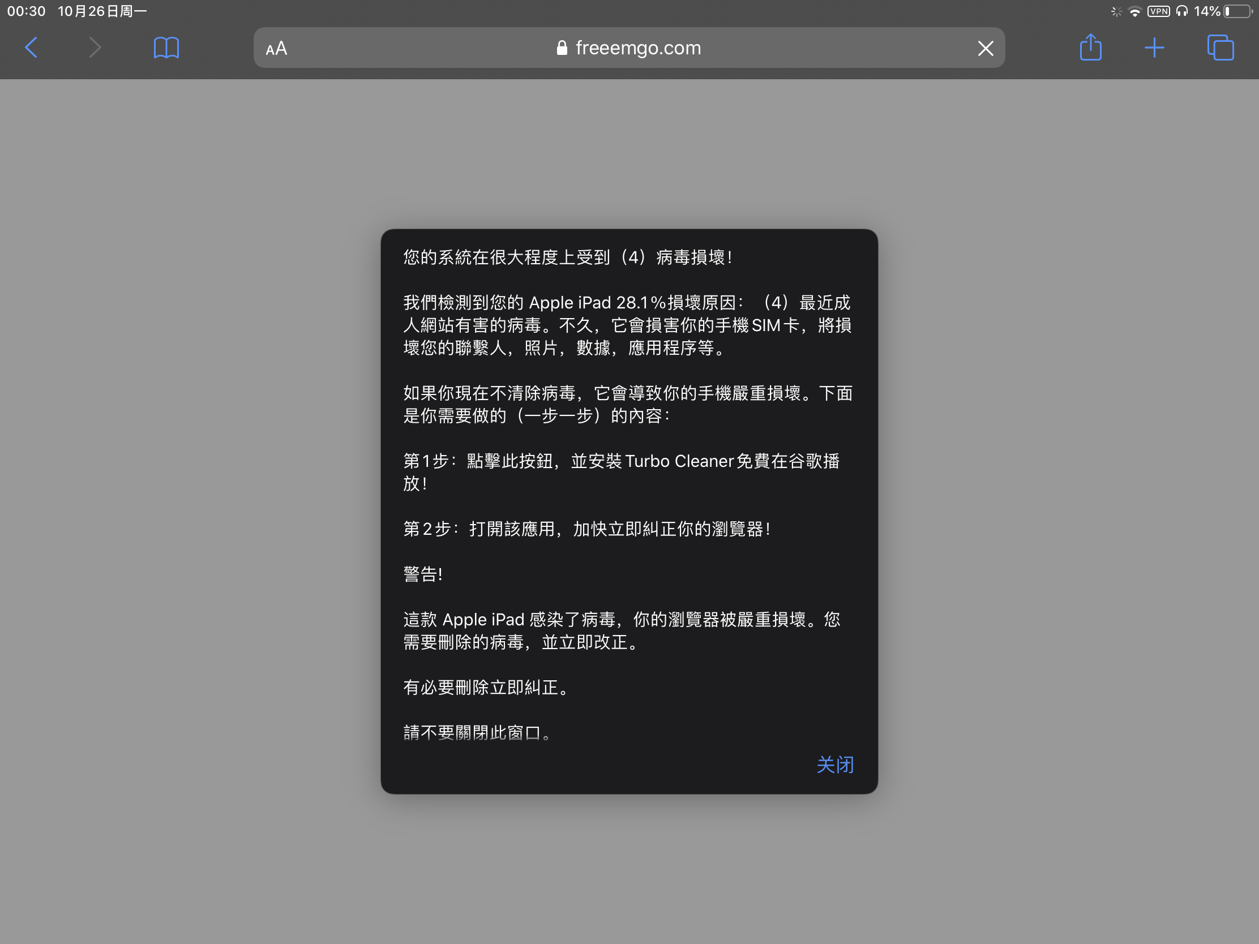The image size is (1259, 944).
Task: Tap the headphones status icon
Action: pos(1182,11)
